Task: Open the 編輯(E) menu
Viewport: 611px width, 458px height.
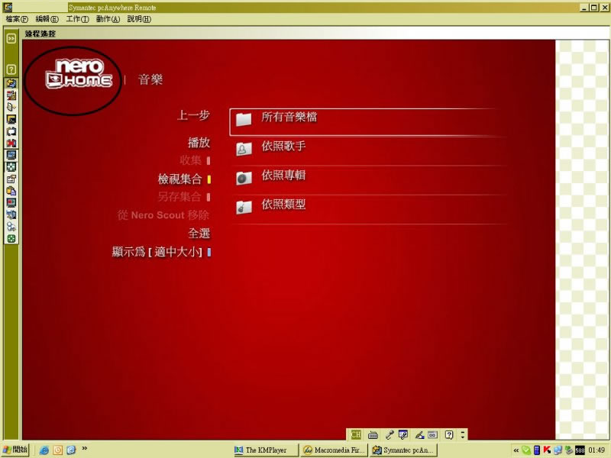Action: coord(47,19)
